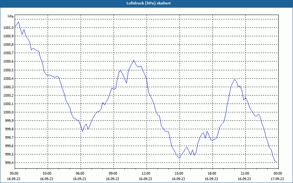Select the 1000,8 y-axis value
This screenshot has width=293, height=183.
pos(8,45)
